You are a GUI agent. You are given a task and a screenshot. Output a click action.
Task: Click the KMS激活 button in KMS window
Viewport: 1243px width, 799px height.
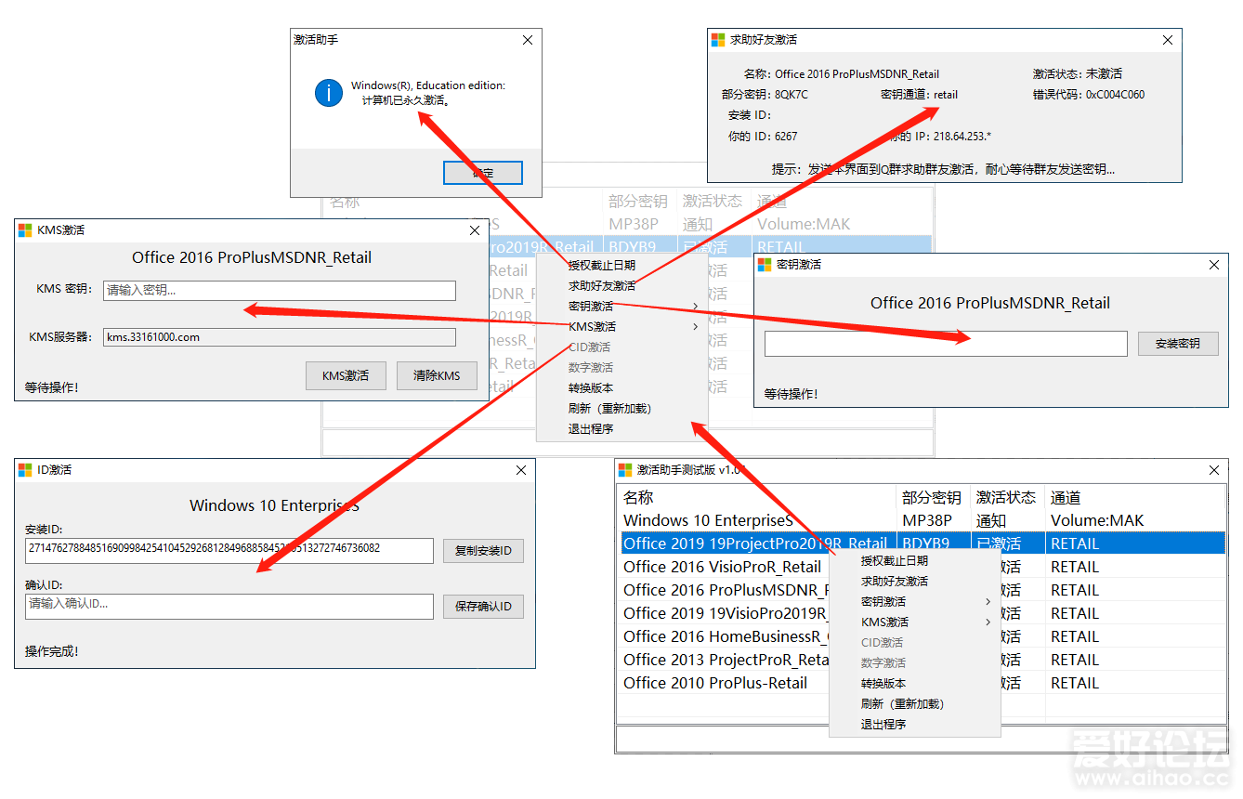[346, 375]
